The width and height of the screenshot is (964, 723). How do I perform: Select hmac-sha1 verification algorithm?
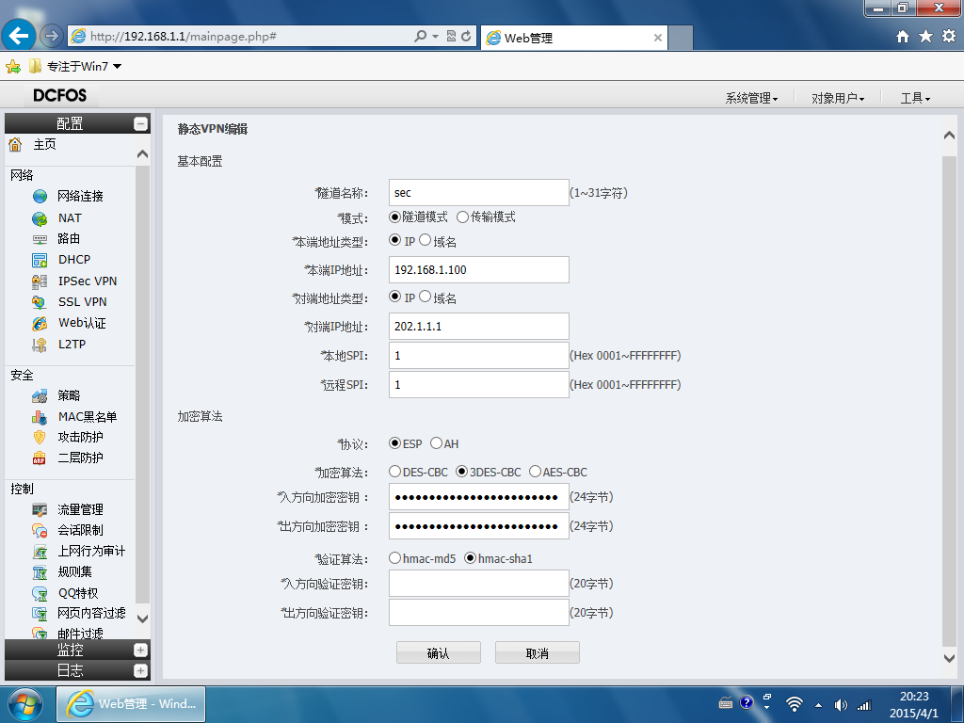(x=471, y=558)
